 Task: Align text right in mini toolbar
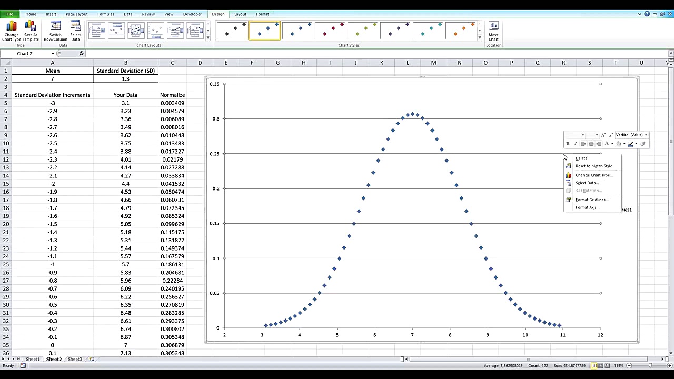click(599, 144)
